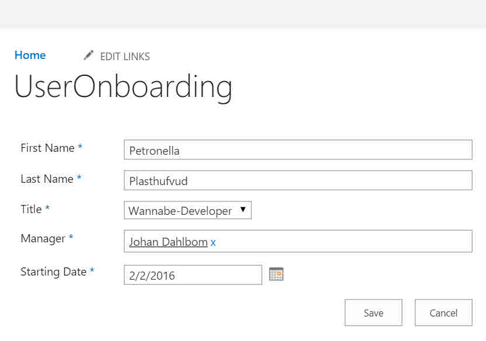
Task: Click the EDIT LINKS text
Action: [125, 57]
